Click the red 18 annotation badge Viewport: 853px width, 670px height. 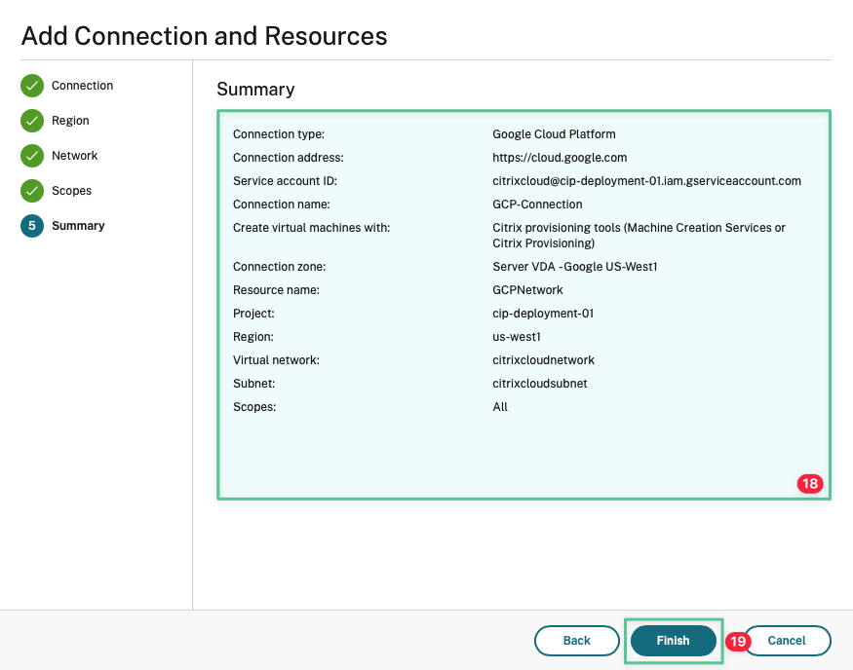809,483
